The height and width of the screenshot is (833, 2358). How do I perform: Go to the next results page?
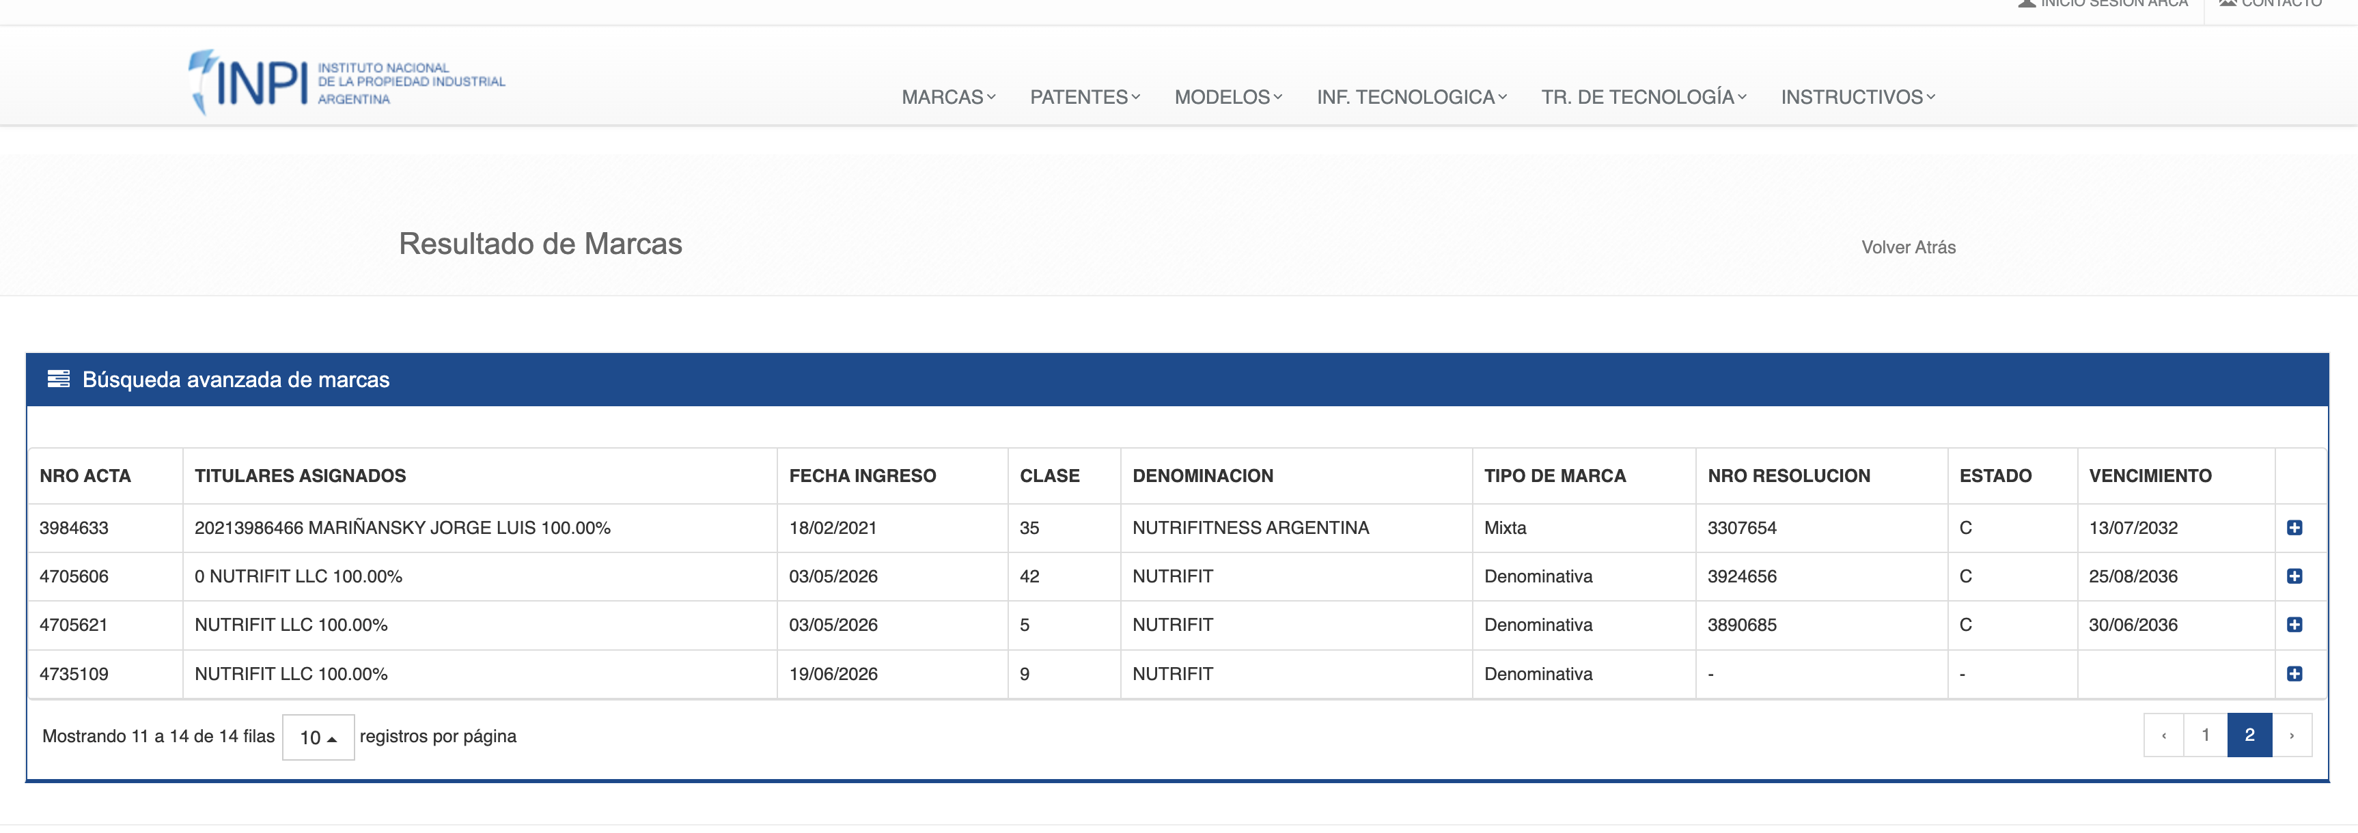pyautogui.click(x=2292, y=735)
